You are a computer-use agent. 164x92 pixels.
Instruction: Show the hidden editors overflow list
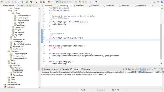click(x=152, y=6)
